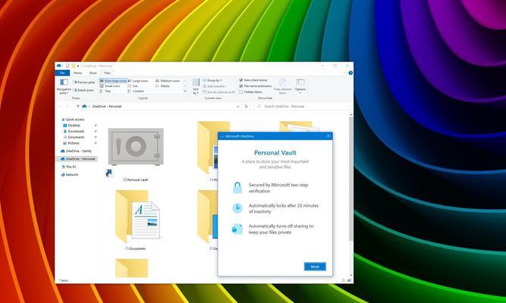Choose Tiles layout option

(105, 91)
